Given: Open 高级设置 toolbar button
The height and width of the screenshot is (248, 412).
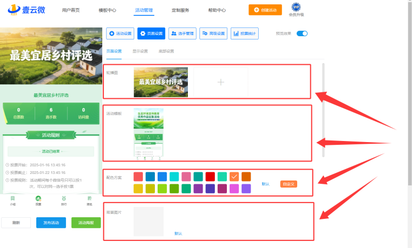Looking at the screenshot, I should (x=213, y=33).
